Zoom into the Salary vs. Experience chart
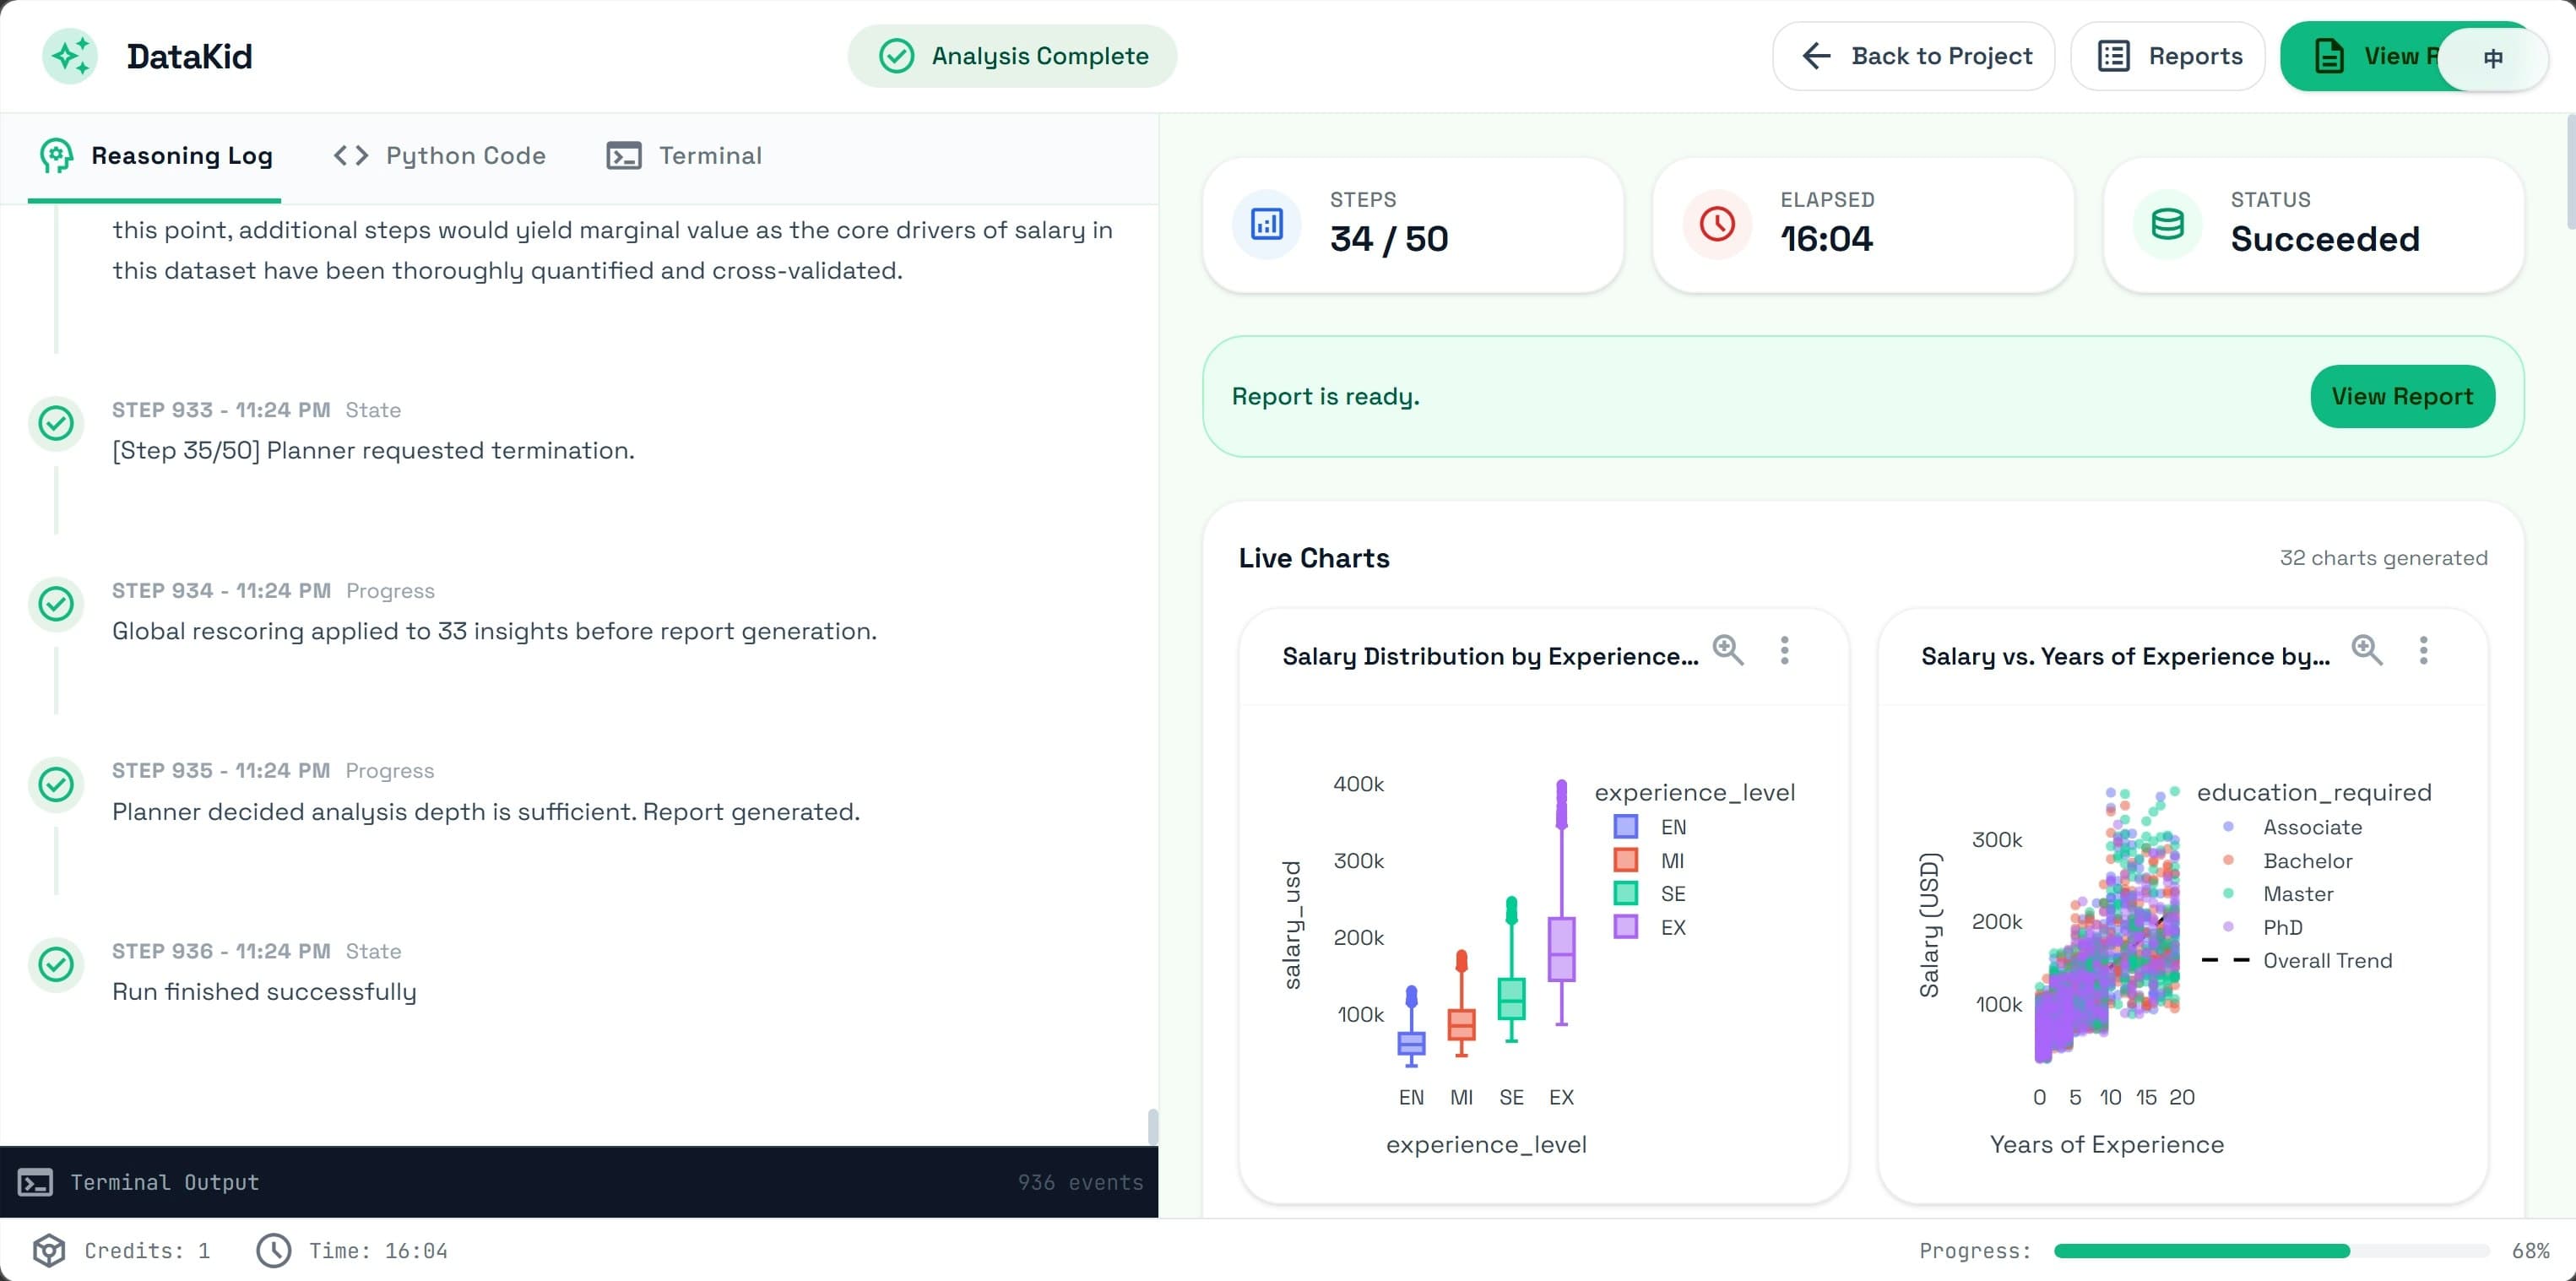The image size is (2576, 1281). [x=2367, y=650]
